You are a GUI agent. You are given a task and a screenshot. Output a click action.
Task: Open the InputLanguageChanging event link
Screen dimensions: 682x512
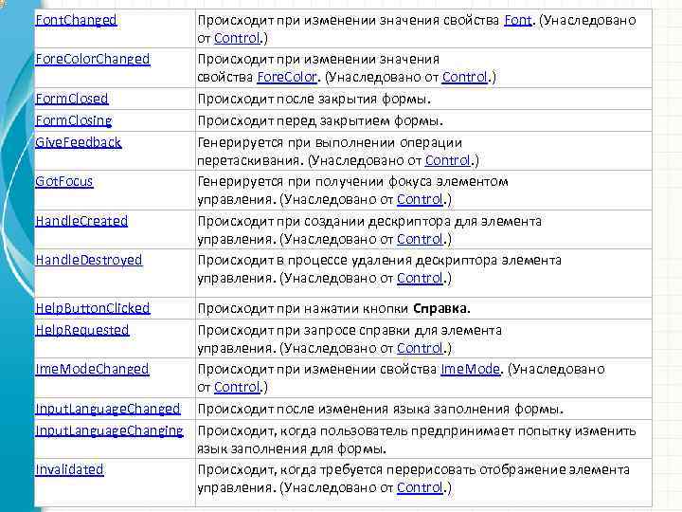pyautogui.click(x=109, y=430)
